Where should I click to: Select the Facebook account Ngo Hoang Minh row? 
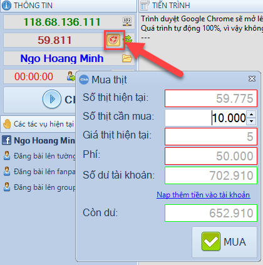click(x=39, y=140)
